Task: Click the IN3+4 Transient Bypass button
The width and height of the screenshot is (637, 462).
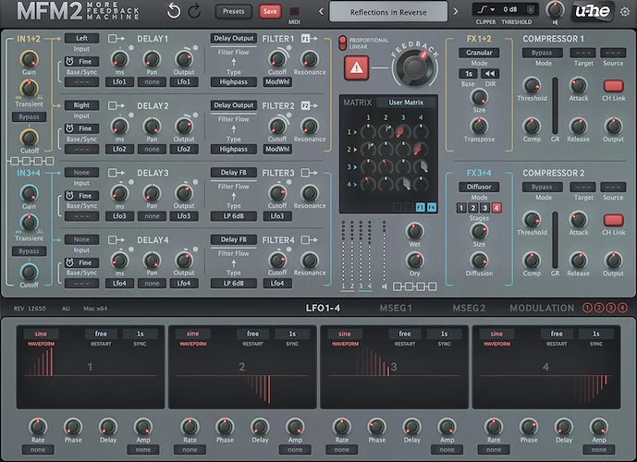Action: coord(29,251)
